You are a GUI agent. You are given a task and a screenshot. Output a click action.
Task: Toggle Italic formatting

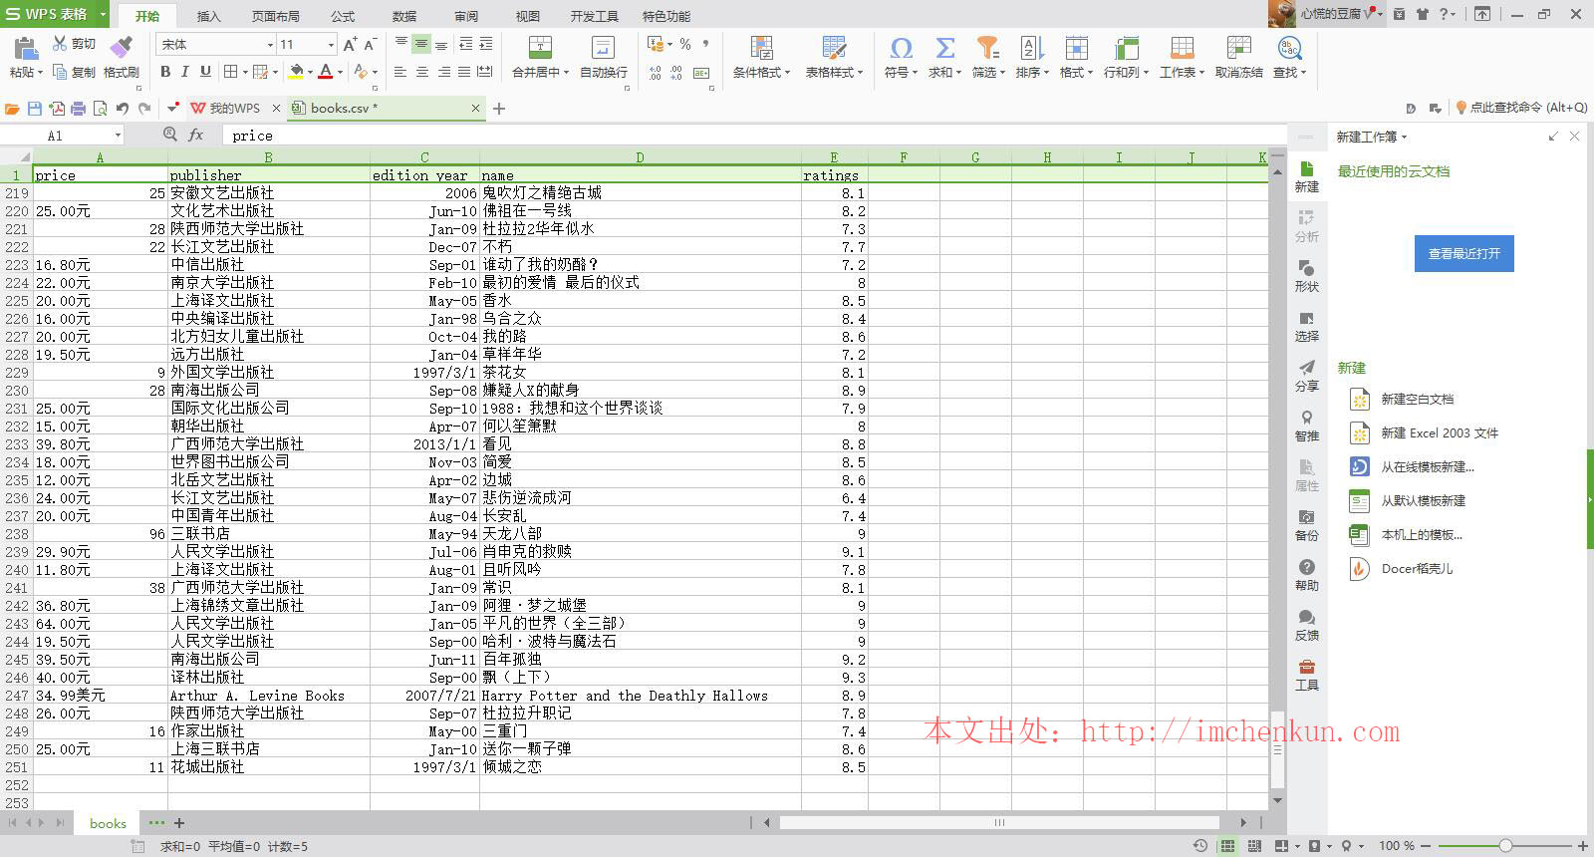pos(185,72)
